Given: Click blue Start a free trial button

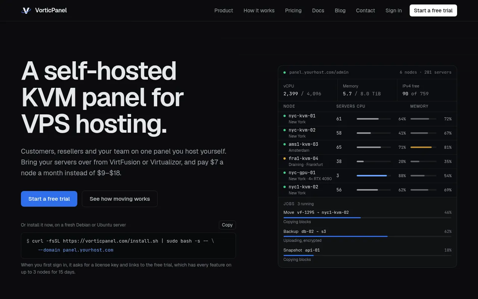Looking at the screenshot, I should (x=49, y=199).
